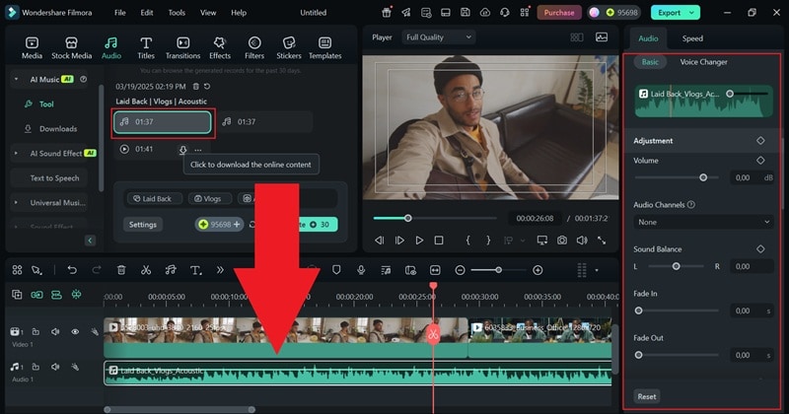Open Text to Speech
The width and height of the screenshot is (789, 414).
pos(54,178)
